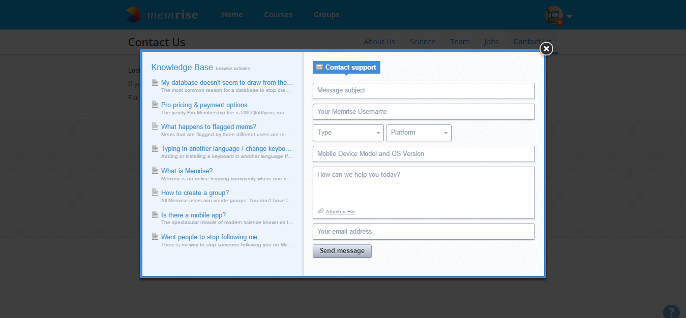Switch to the Team tab

[460, 42]
